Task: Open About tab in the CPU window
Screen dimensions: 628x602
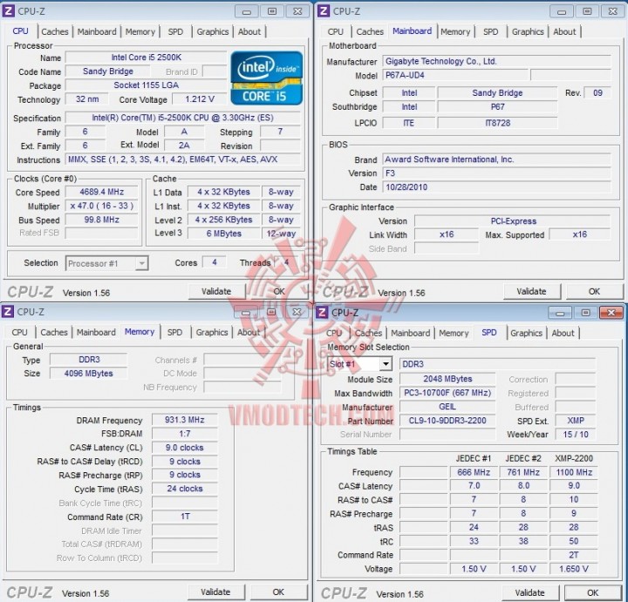Action: coord(249,31)
